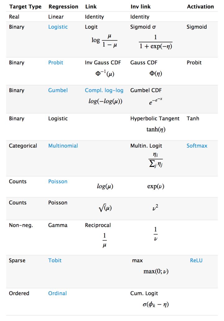Open the blue Logistic regression link
Image resolution: width=224 pixels, height=321 pixels.
[58, 27]
